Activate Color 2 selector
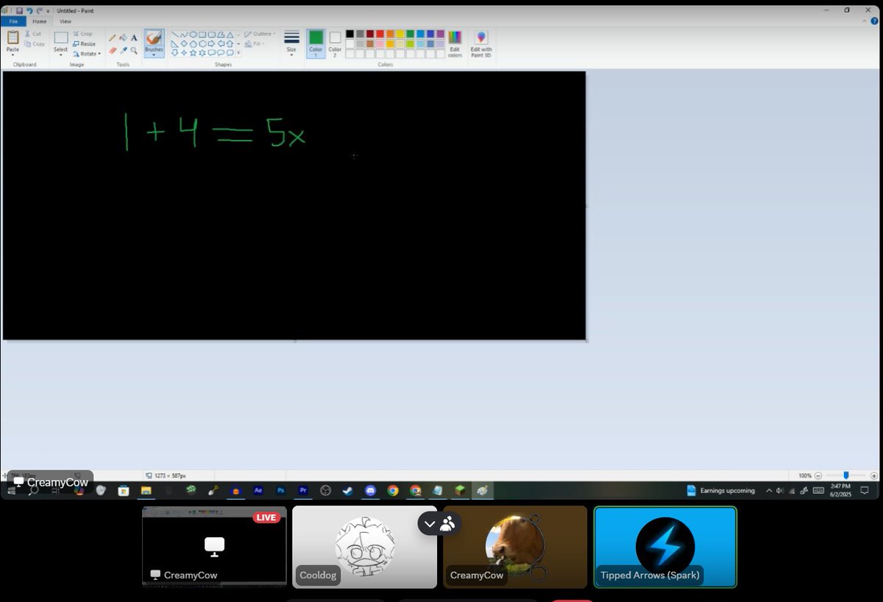Image resolution: width=883 pixels, height=602 pixels. 335,43
